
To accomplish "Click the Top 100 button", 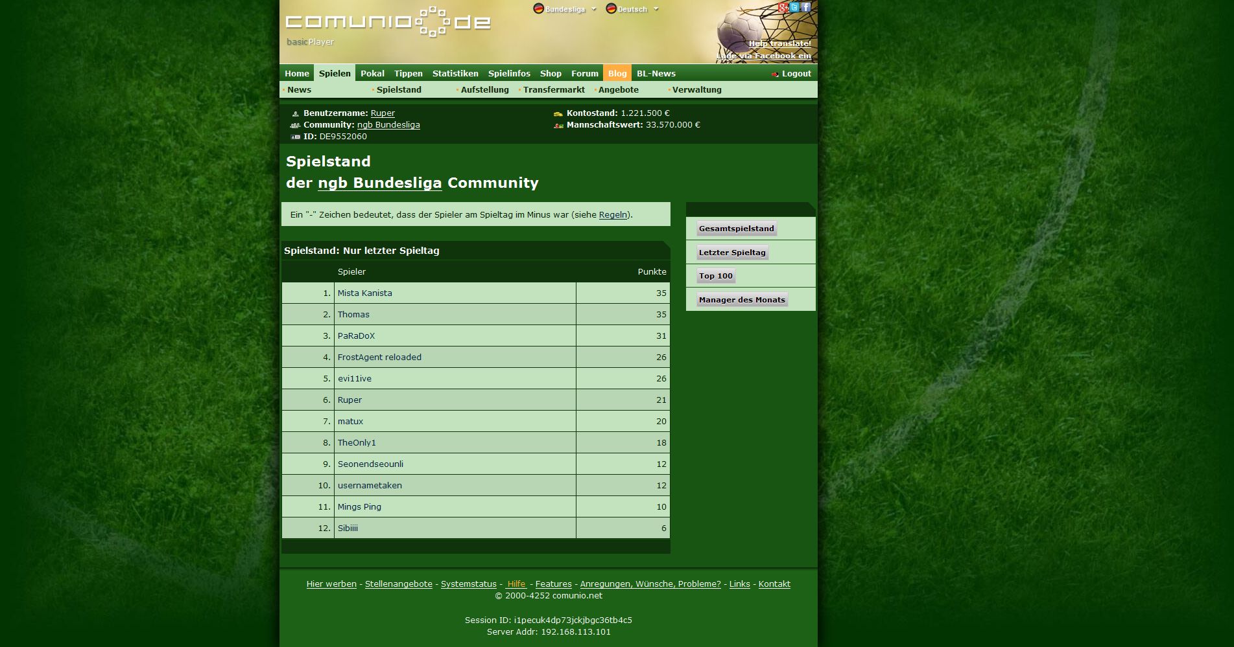I will (716, 276).
